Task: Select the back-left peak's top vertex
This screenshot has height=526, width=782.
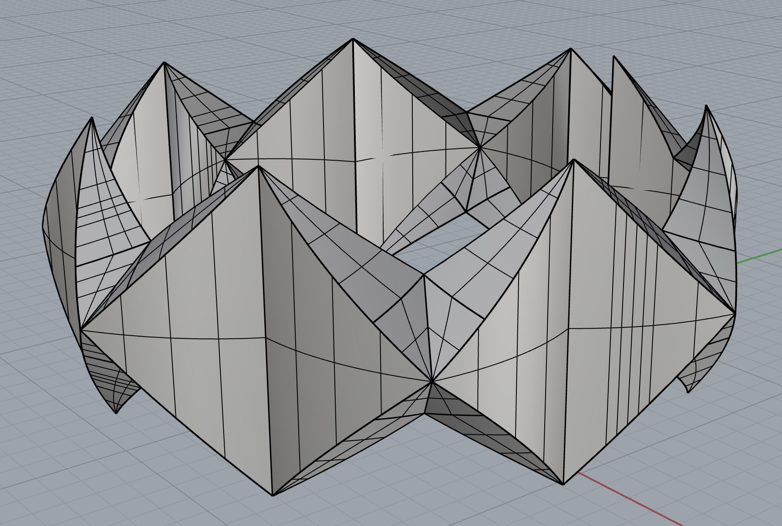Action: [x=164, y=63]
